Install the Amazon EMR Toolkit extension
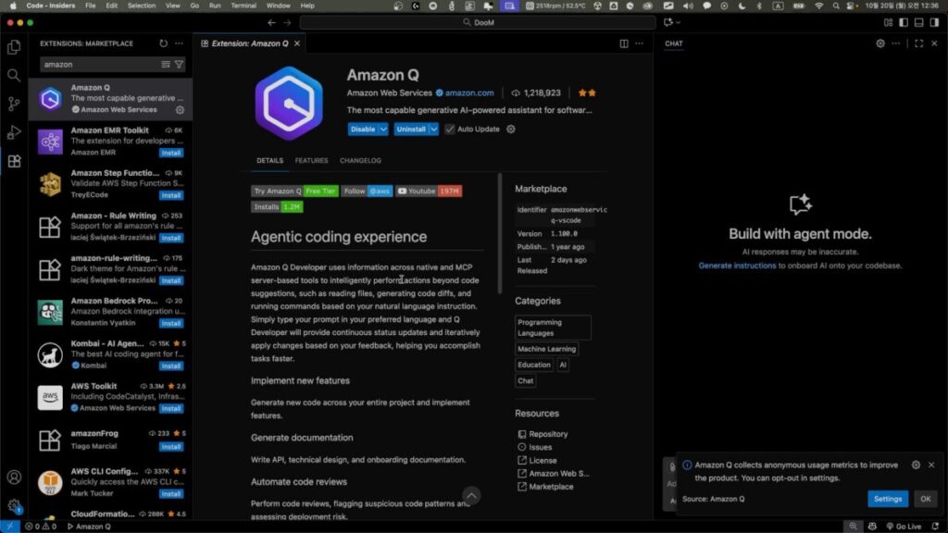948x533 pixels. click(x=171, y=153)
